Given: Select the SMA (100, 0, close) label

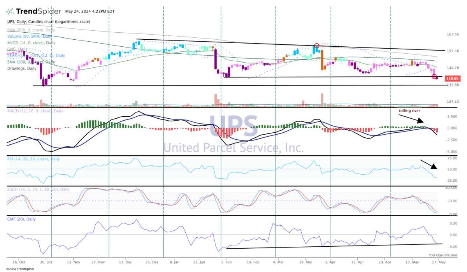Looking at the screenshot, I should 31,62.
